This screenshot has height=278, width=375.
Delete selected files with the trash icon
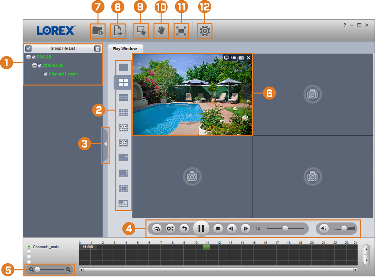[97, 48]
